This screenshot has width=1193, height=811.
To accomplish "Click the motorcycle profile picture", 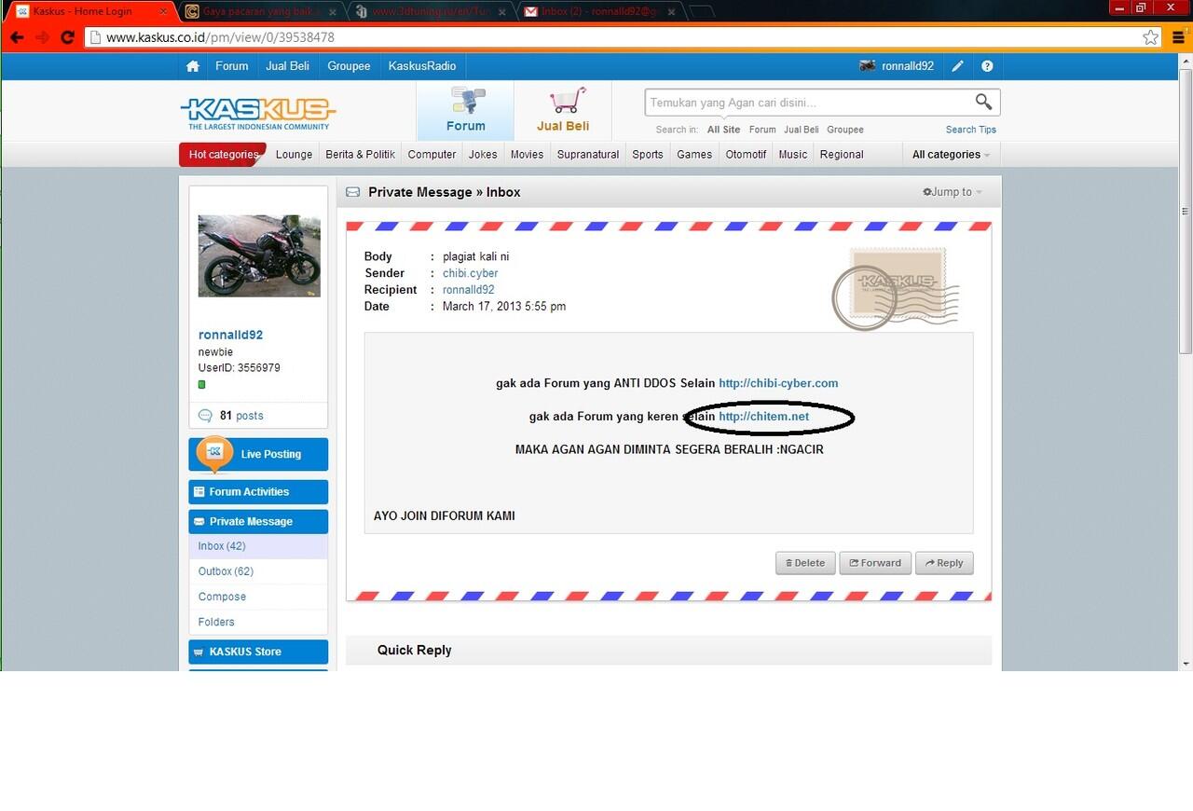I will 259,255.
